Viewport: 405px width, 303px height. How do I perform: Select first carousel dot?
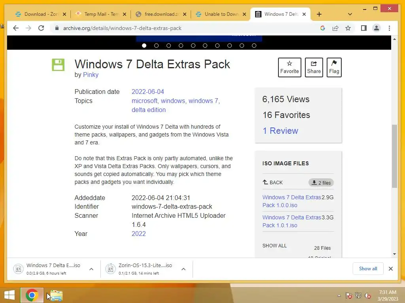pyautogui.click(x=144, y=46)
